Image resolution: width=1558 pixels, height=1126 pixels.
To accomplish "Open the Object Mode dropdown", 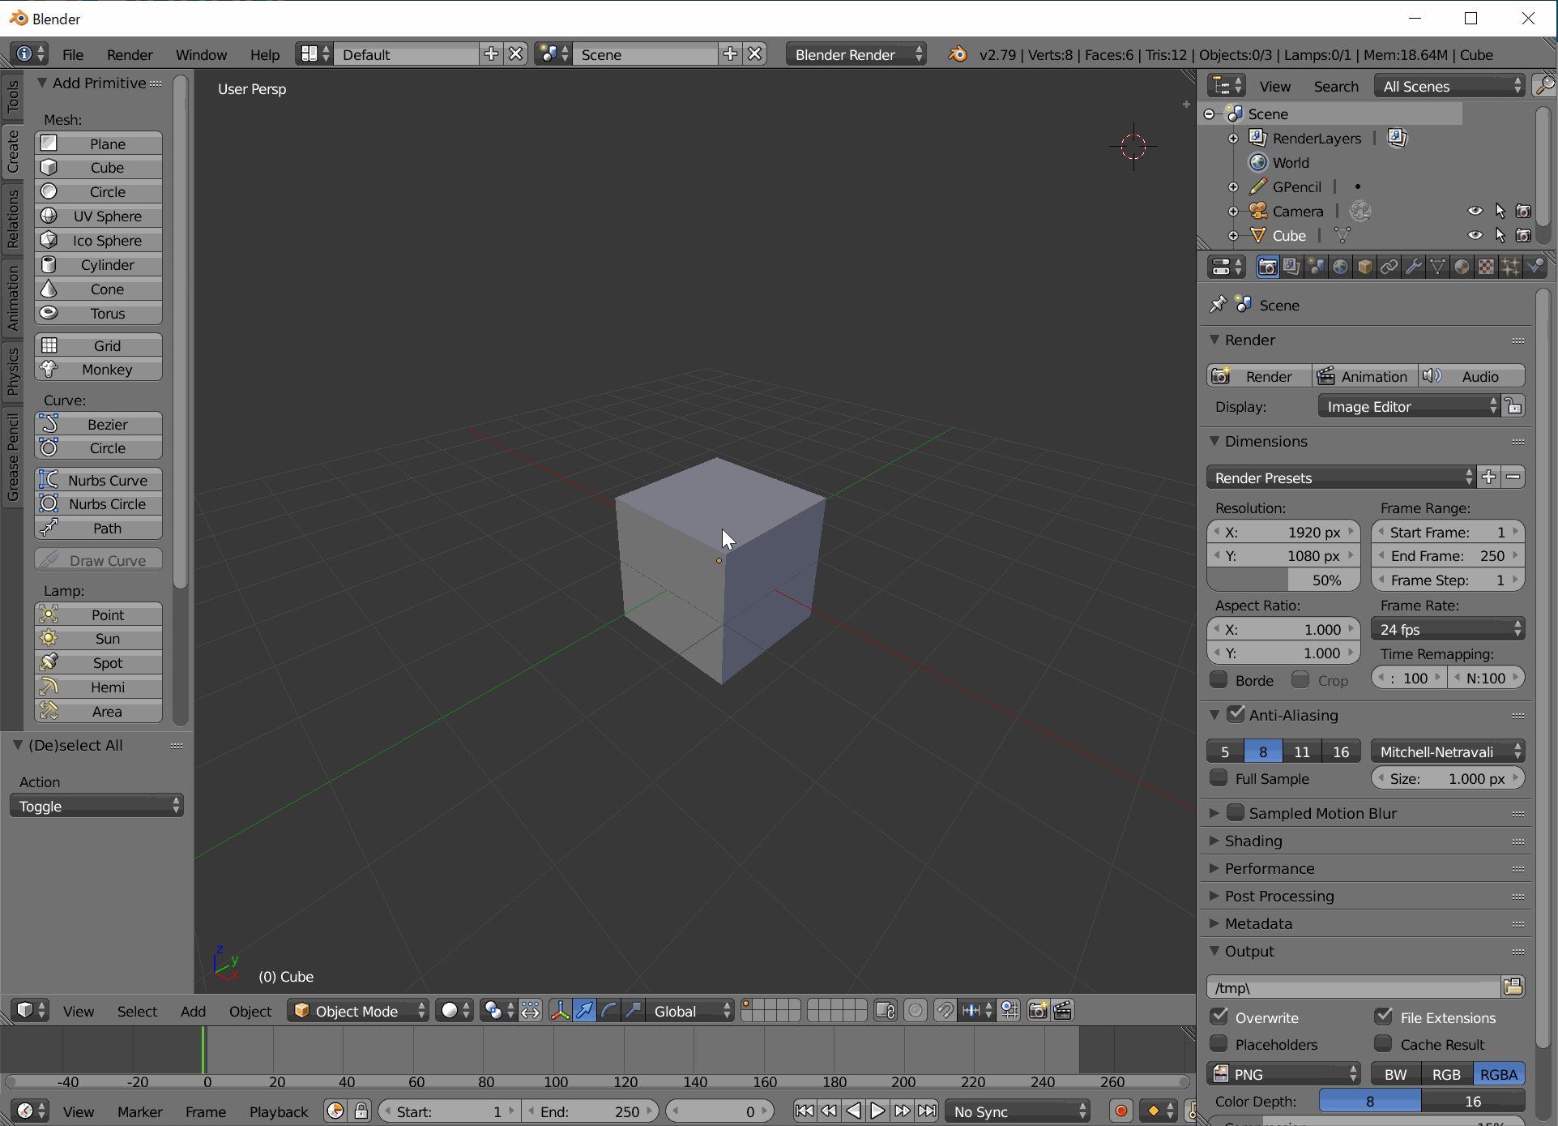I will [x=359, y=1010].
